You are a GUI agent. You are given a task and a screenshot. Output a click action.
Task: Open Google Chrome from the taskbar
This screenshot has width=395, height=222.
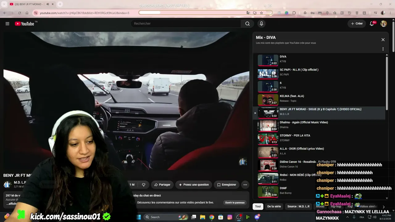[x=211, y=217]
